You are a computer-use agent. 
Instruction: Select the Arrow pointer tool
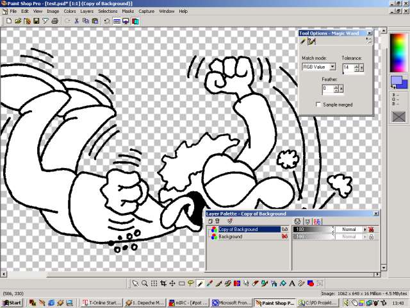click(x=135, y=284)
